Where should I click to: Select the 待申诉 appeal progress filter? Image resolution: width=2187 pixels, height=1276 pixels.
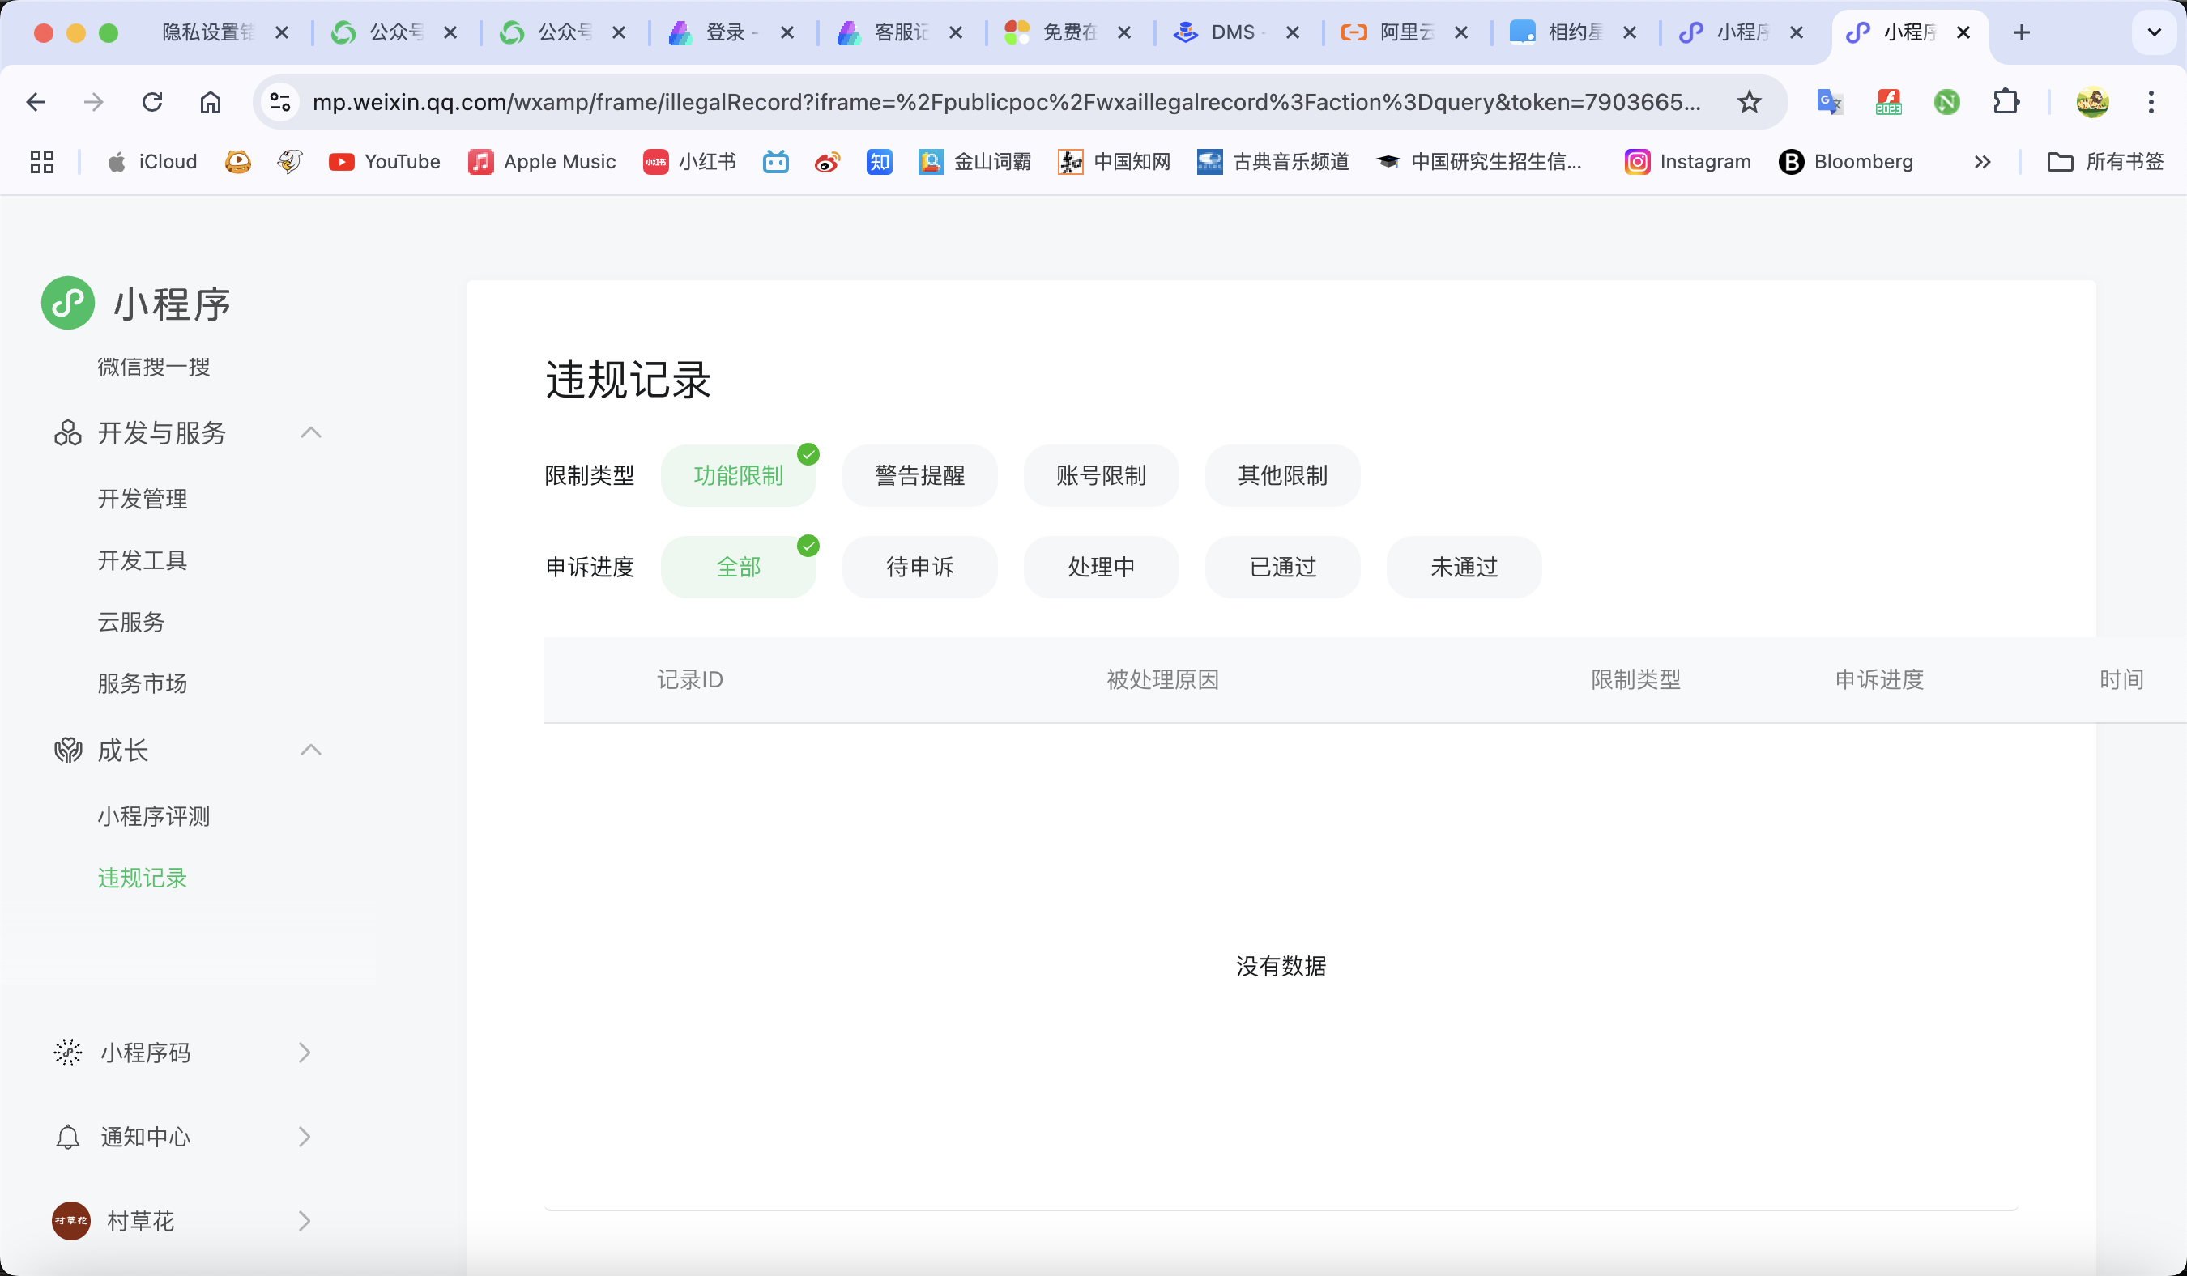[919, 567]
